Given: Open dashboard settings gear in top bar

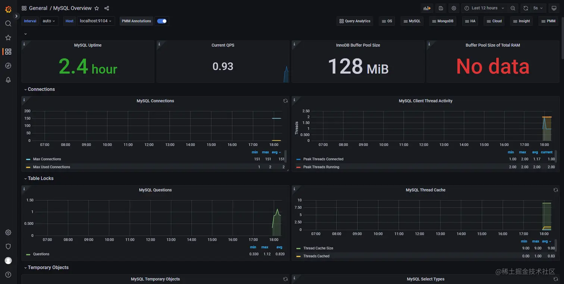Looking at the screenshot, I should click(x=454, y=8).
